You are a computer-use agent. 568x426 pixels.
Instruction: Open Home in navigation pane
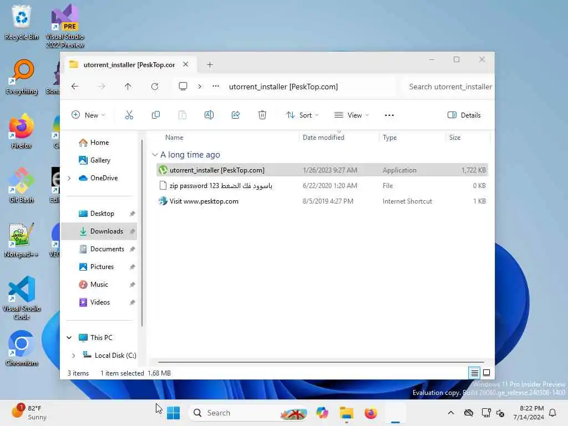click(99, 143)
